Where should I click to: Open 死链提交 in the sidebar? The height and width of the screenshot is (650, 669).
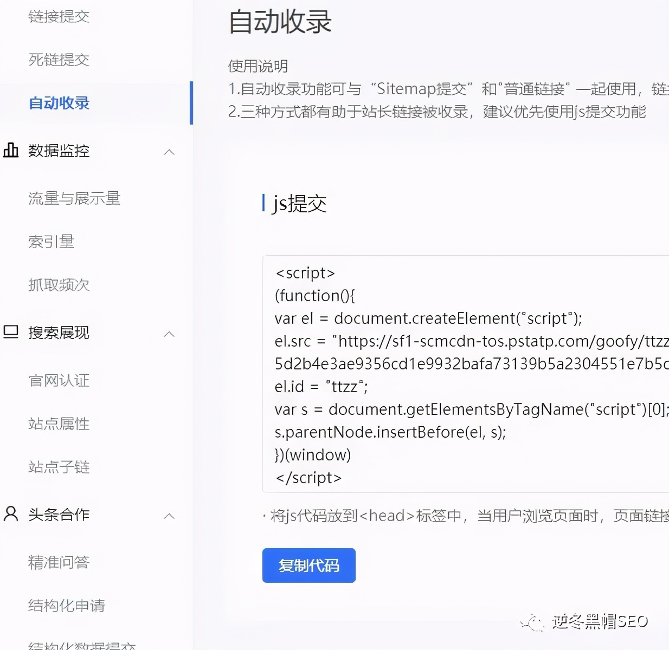tap(59, 60)
